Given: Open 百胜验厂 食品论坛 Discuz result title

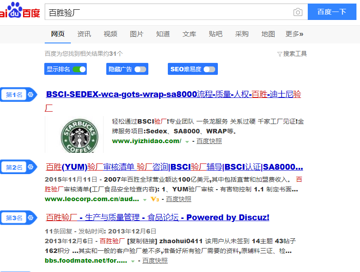Looking at the screenshot, I should 158,218.
